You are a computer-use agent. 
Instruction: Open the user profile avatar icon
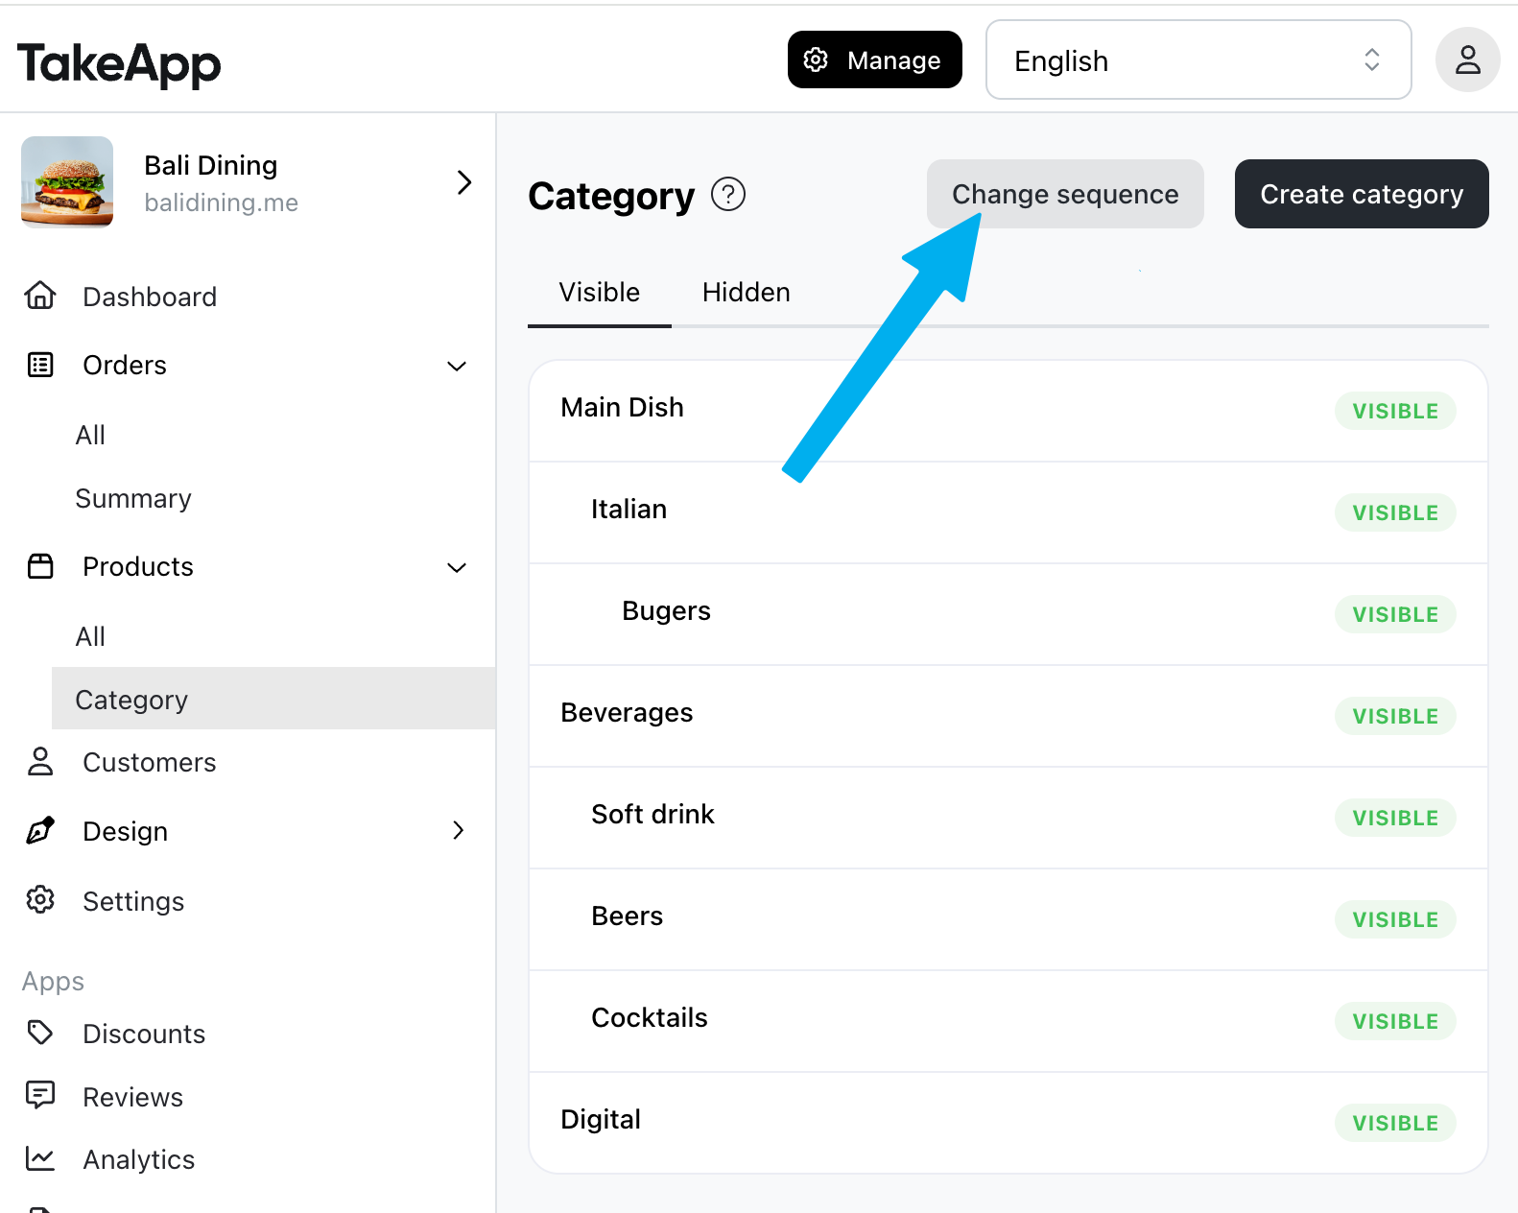[x=1467, y=59]
